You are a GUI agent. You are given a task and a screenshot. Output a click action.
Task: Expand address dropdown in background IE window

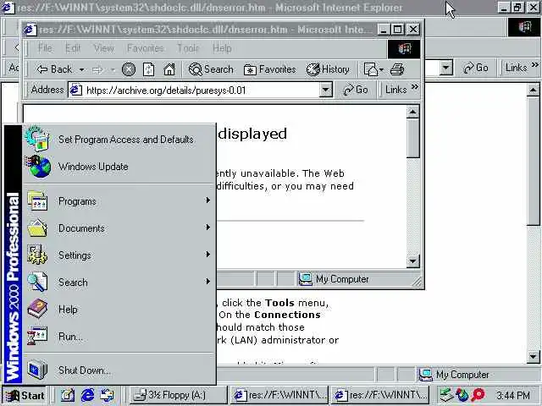click(446, 68)
